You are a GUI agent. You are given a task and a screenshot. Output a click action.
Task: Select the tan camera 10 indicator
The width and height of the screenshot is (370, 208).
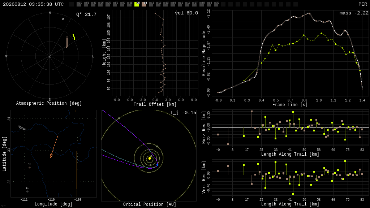click(144, 4)
